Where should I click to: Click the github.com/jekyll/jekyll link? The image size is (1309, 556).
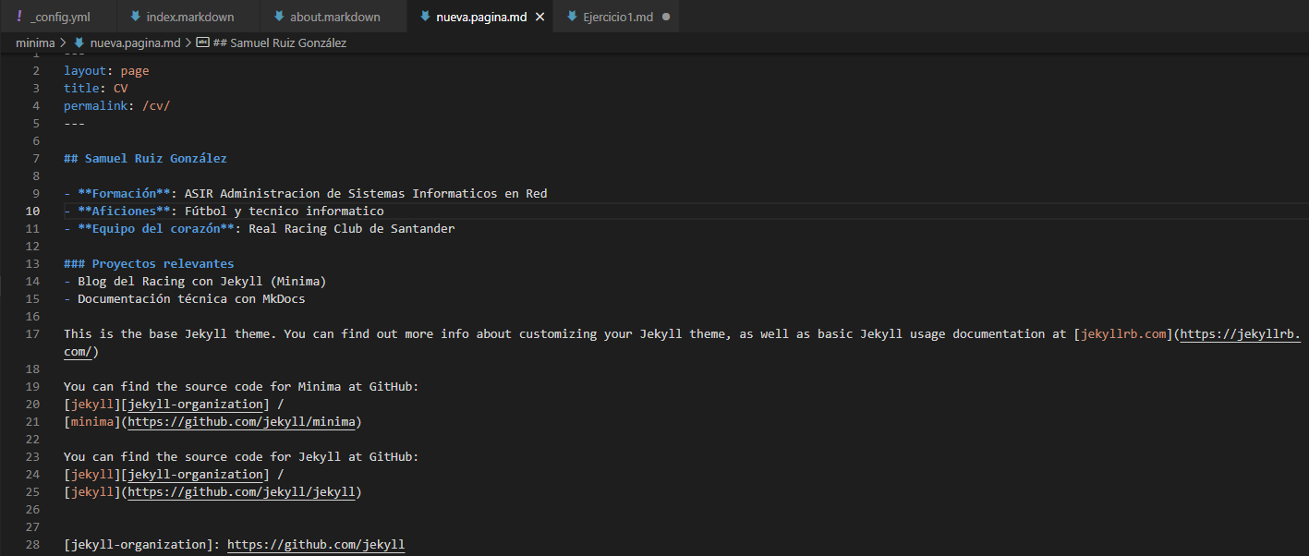point(241,492)
